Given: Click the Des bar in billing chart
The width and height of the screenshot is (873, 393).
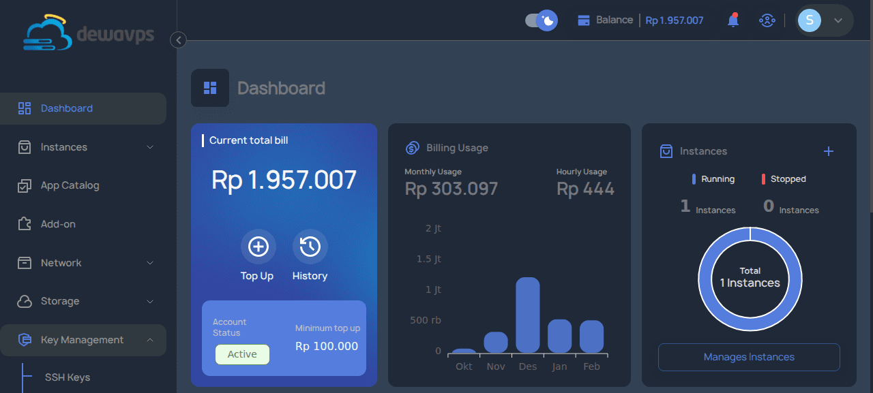Looking at the screenshot, I should tap(528, 315).
